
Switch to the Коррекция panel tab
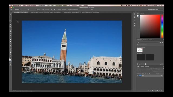[146, 40]
